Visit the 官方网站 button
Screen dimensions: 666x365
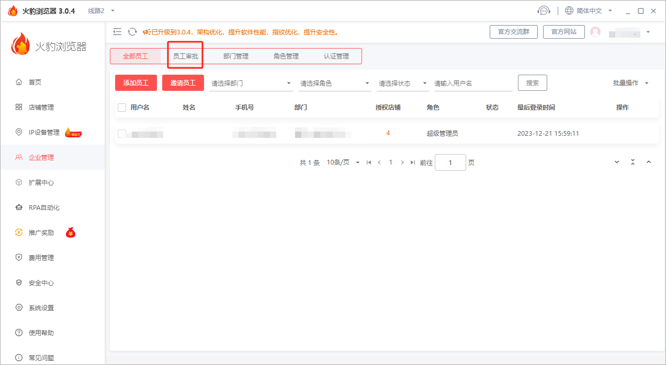point(563,31)
